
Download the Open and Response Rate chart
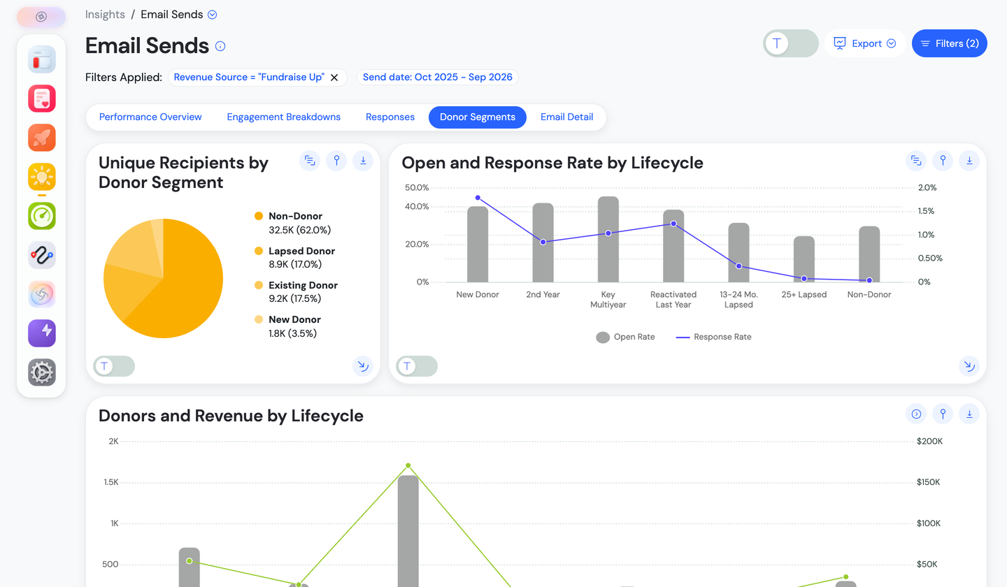(x=969, y=161)
